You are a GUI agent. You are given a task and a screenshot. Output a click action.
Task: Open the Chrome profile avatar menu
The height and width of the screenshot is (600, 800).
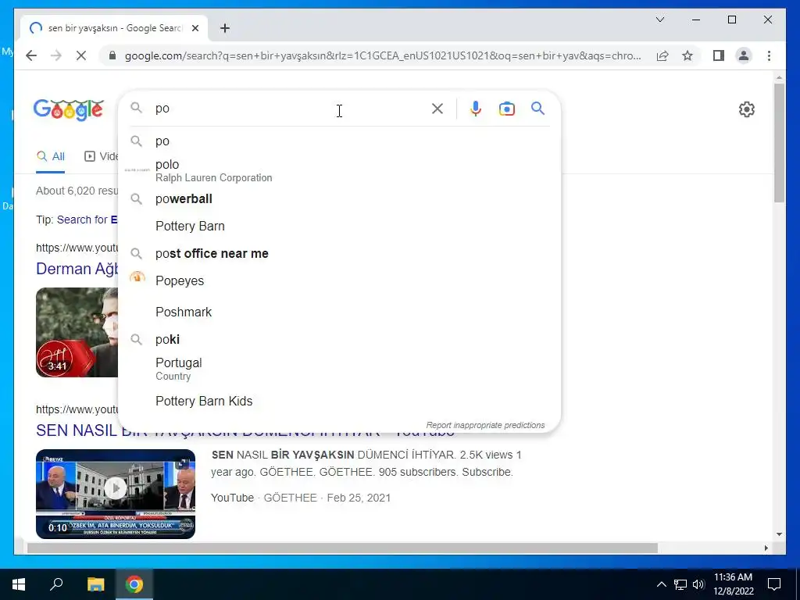point(744,55)
